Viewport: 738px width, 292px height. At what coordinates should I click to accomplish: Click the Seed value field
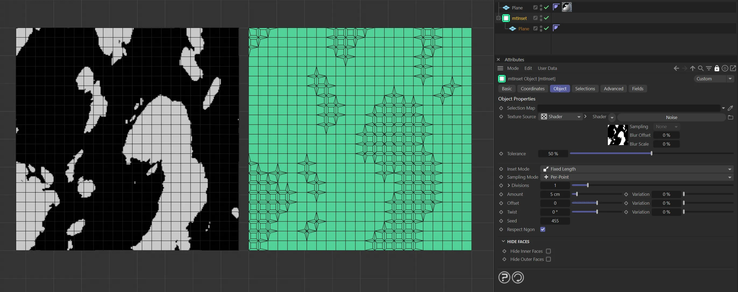tap(555, 221)
